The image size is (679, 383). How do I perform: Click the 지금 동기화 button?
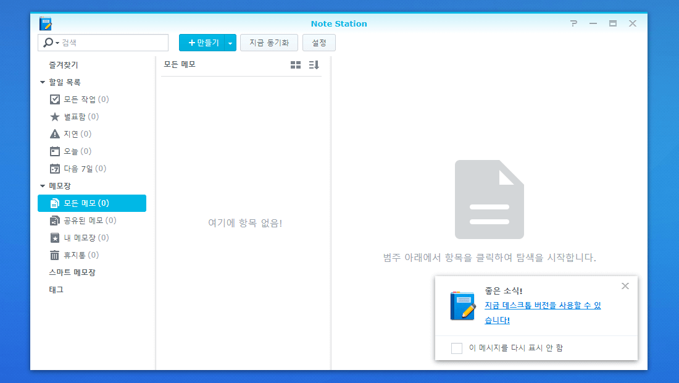[x=269, y=43]
